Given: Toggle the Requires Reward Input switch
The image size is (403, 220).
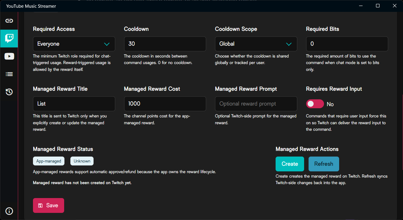Looking at the screenshot, I should coord(315,104).
